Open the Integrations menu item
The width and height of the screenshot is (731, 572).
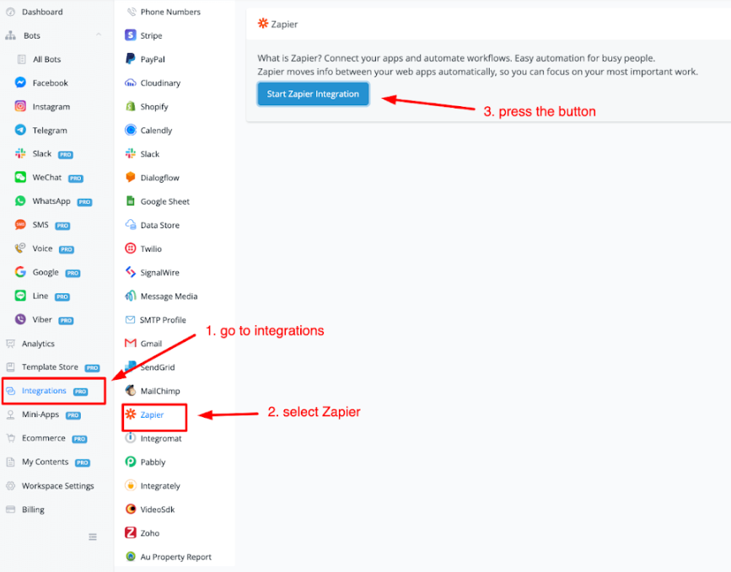point(44,391)
